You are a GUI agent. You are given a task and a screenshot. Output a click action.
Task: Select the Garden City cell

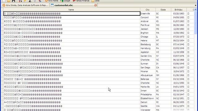tap(148, 56)
